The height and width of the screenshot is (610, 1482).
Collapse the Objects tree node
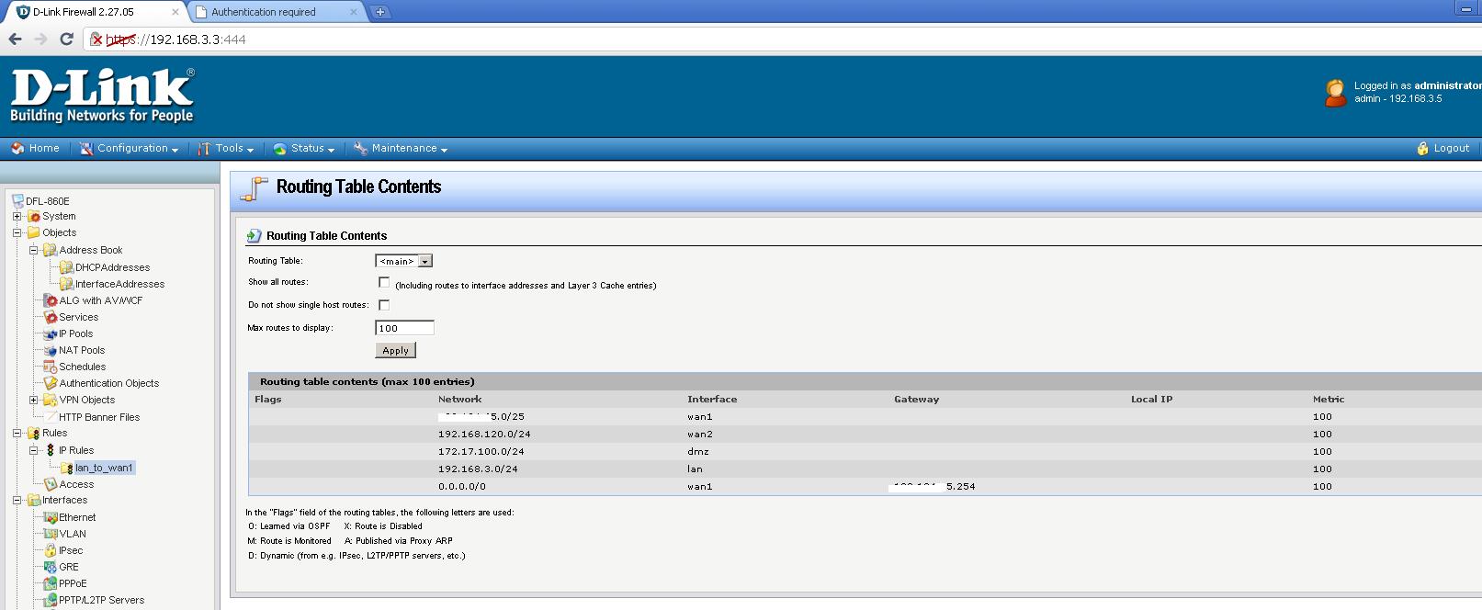[x=17, y=233]
